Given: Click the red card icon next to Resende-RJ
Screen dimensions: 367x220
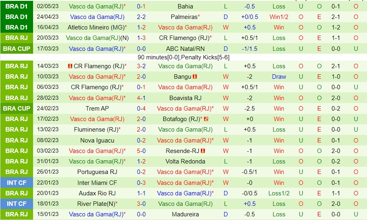Looking at the screenshot, I should click(203, 151).
